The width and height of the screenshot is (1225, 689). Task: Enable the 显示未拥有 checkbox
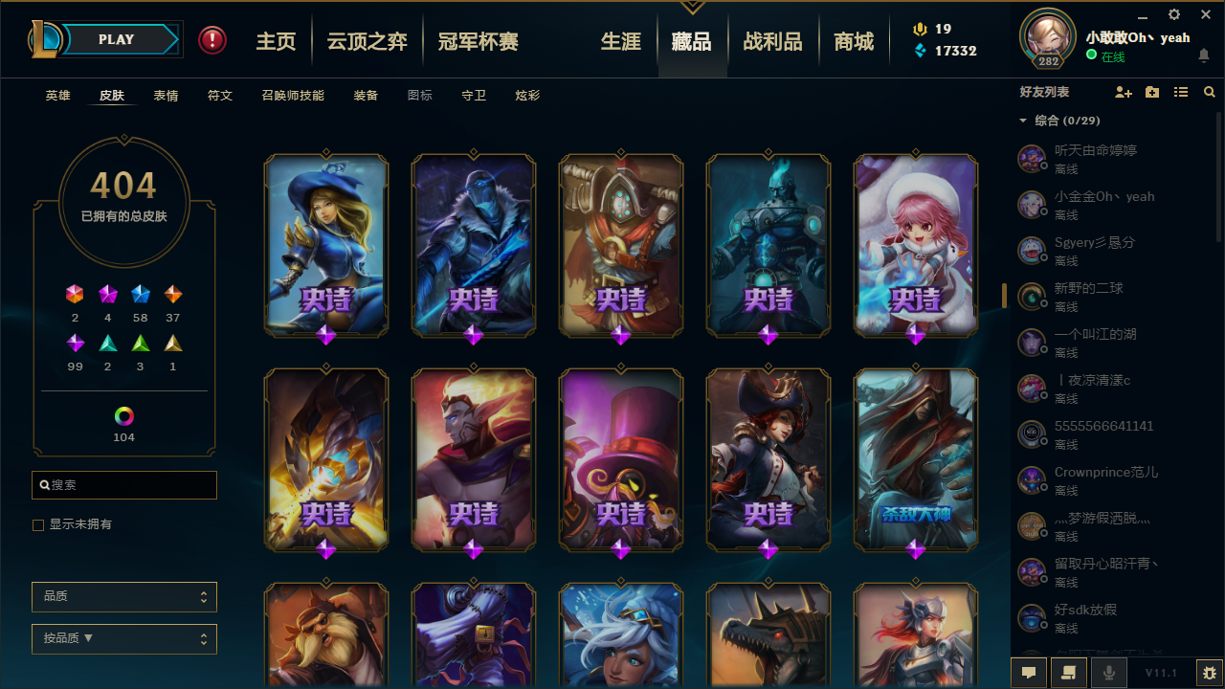click(x=38, y=525)
